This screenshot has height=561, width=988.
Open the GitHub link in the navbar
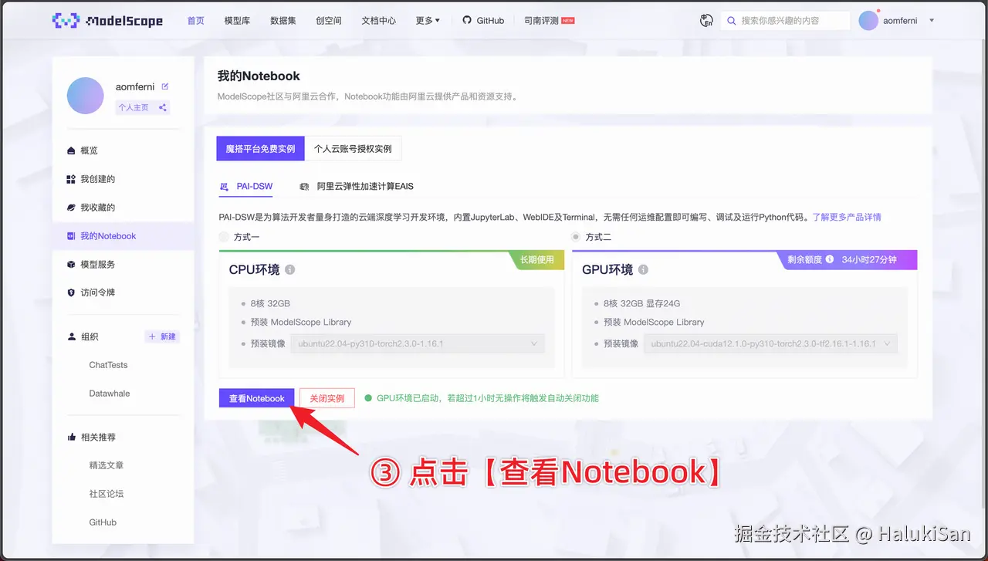tap(483, 21)
